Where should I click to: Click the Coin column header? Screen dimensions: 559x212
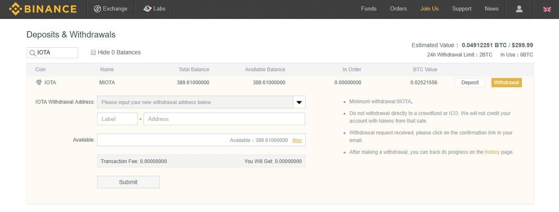coord(41,70)
